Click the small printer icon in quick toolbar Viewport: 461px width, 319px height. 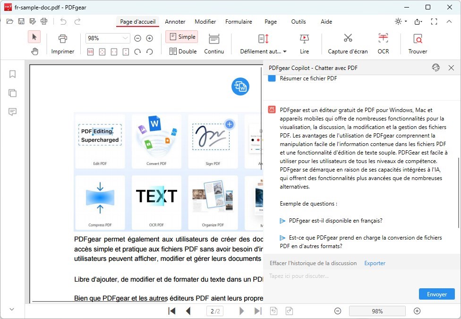pyautogui.click(x=44, y=21)
